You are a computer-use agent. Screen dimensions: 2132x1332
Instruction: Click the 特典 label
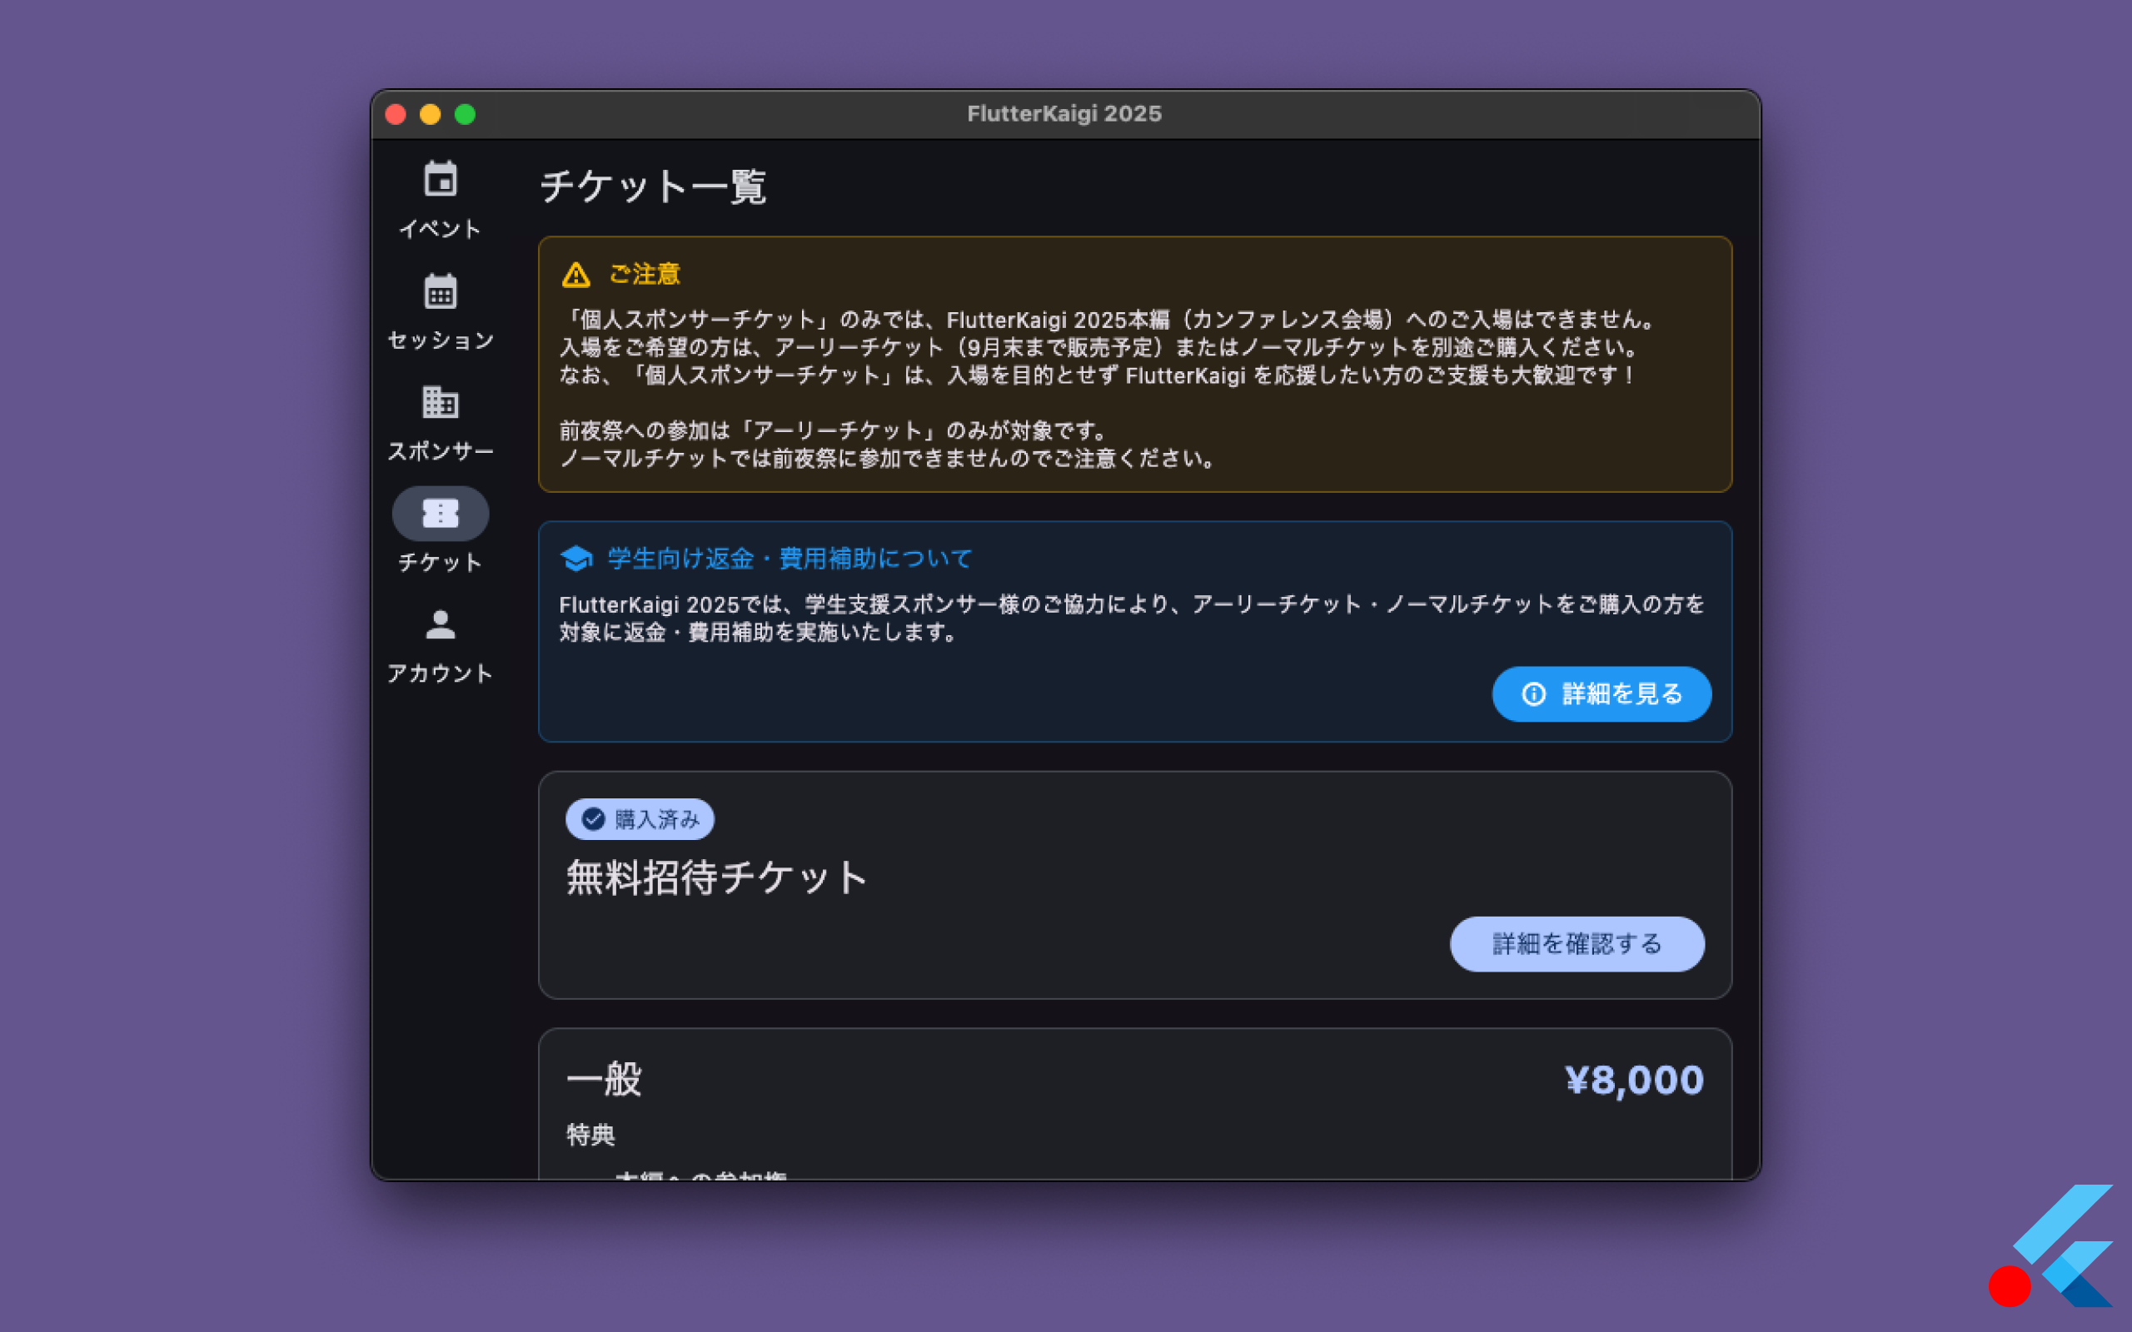pyautogui.click(x=590, y=1135)
